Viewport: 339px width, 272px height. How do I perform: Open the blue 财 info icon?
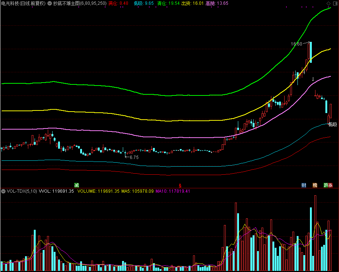pyautogui.click(x=304, y=185)
